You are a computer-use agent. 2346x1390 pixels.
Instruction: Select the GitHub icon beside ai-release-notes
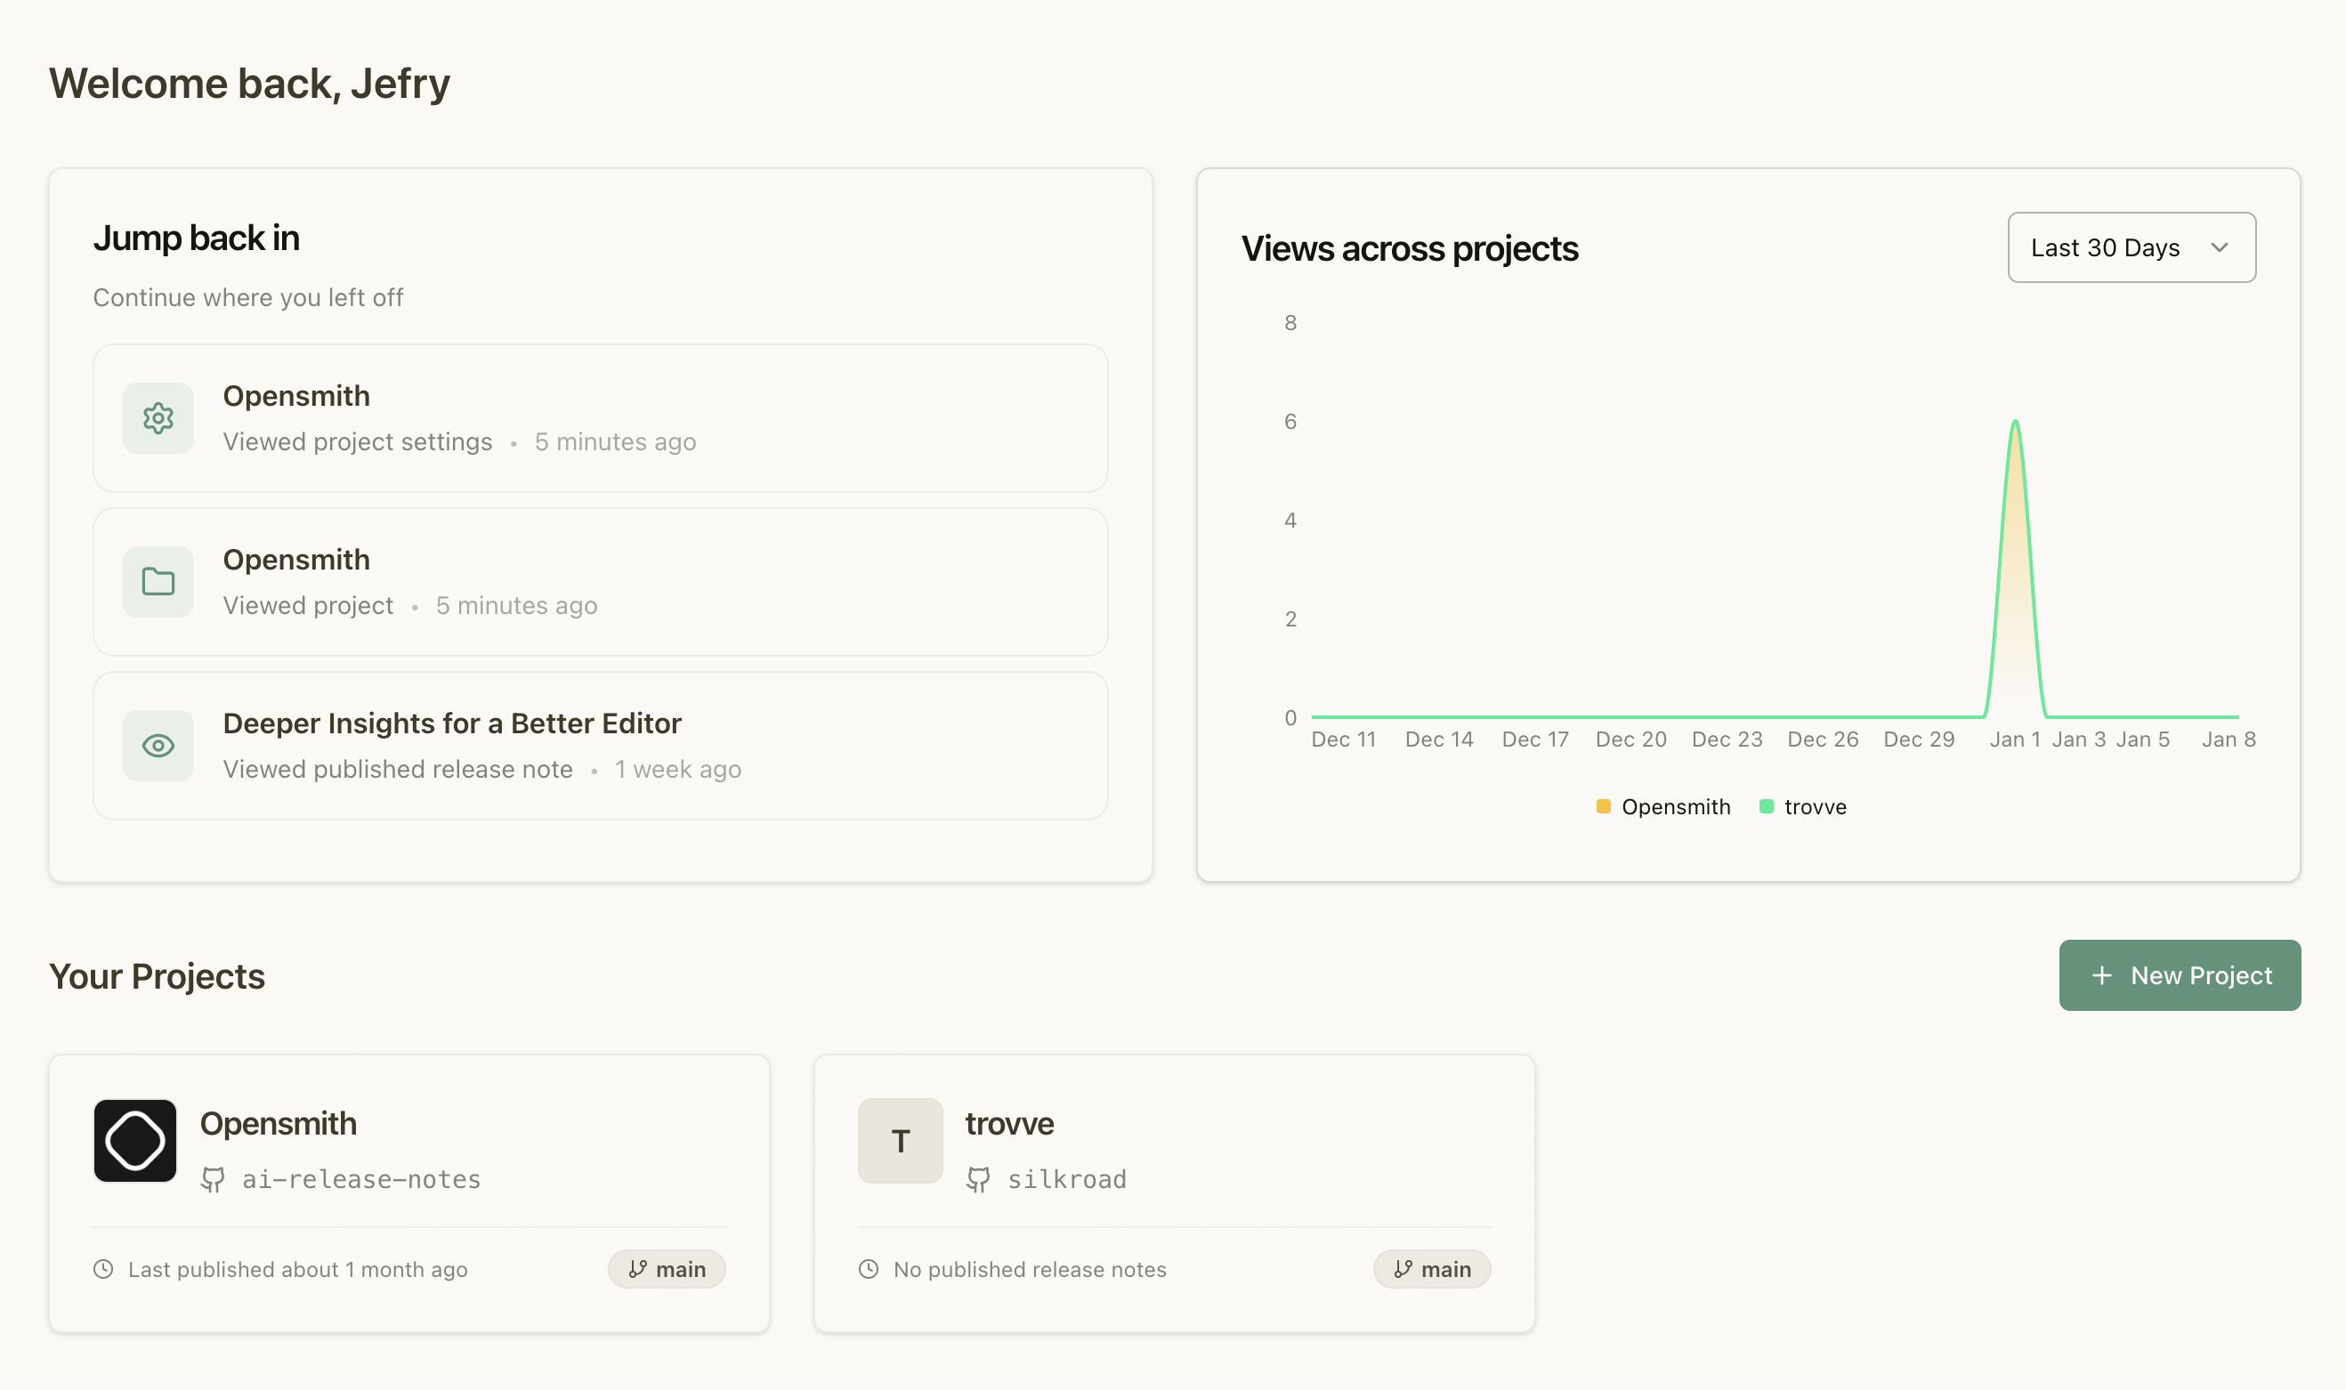(x=214, y=1179)
